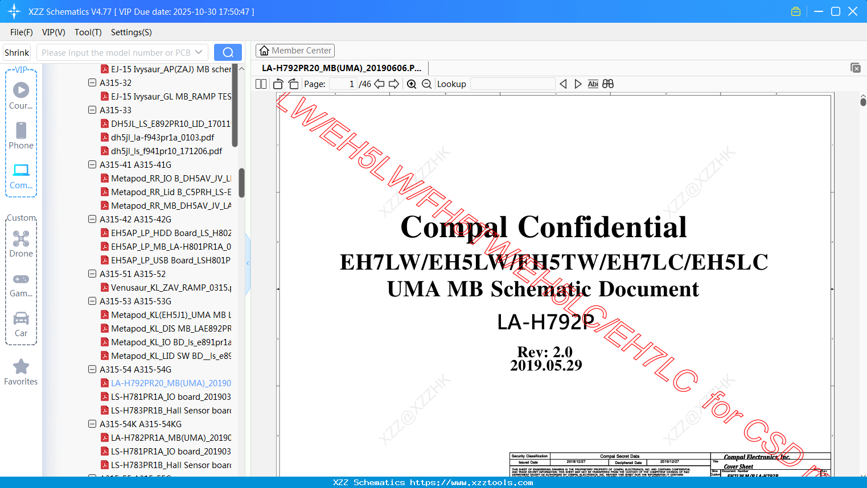Viewport: 867px width, 488px height.
Task: Zoom out of the schematic
Action: click(x=426, y=84)
